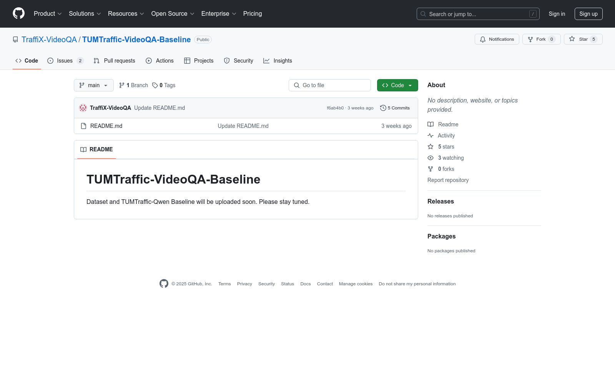View the 1 Branch link
The width and height of the screenshot is (615, 384).
tap(133, 85)
